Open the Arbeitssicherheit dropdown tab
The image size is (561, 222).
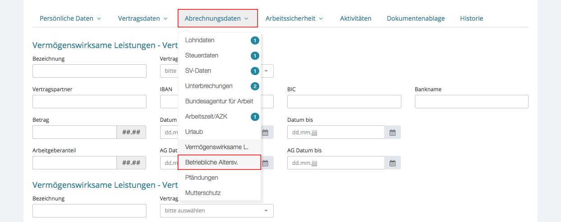(x=294, y=18)
